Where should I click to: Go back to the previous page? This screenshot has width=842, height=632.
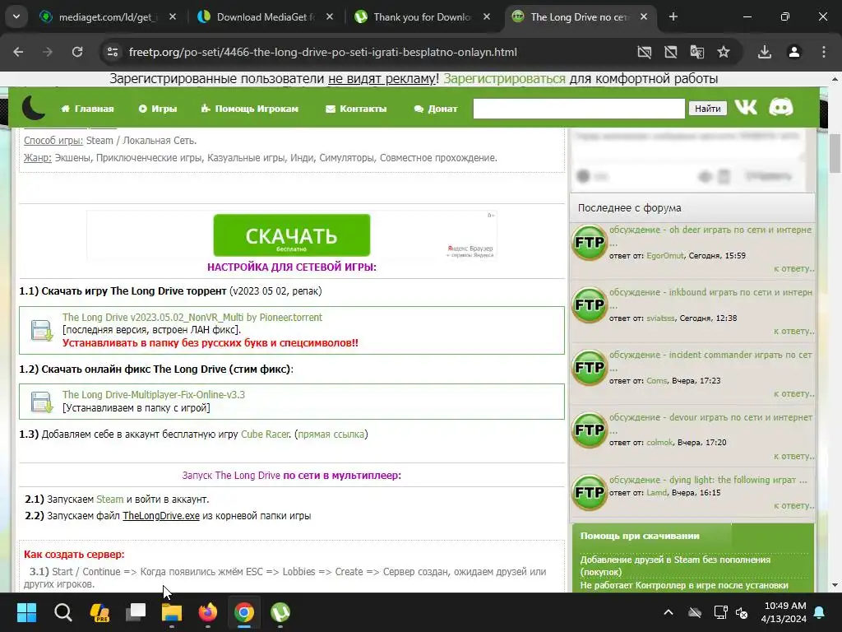(x=18, y=52)
